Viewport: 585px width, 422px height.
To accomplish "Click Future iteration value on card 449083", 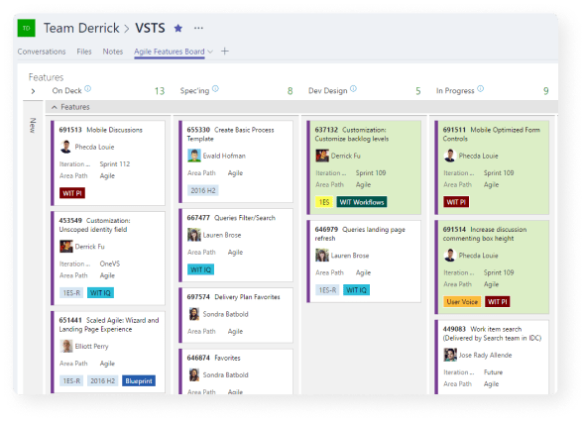I will point(493,372).
